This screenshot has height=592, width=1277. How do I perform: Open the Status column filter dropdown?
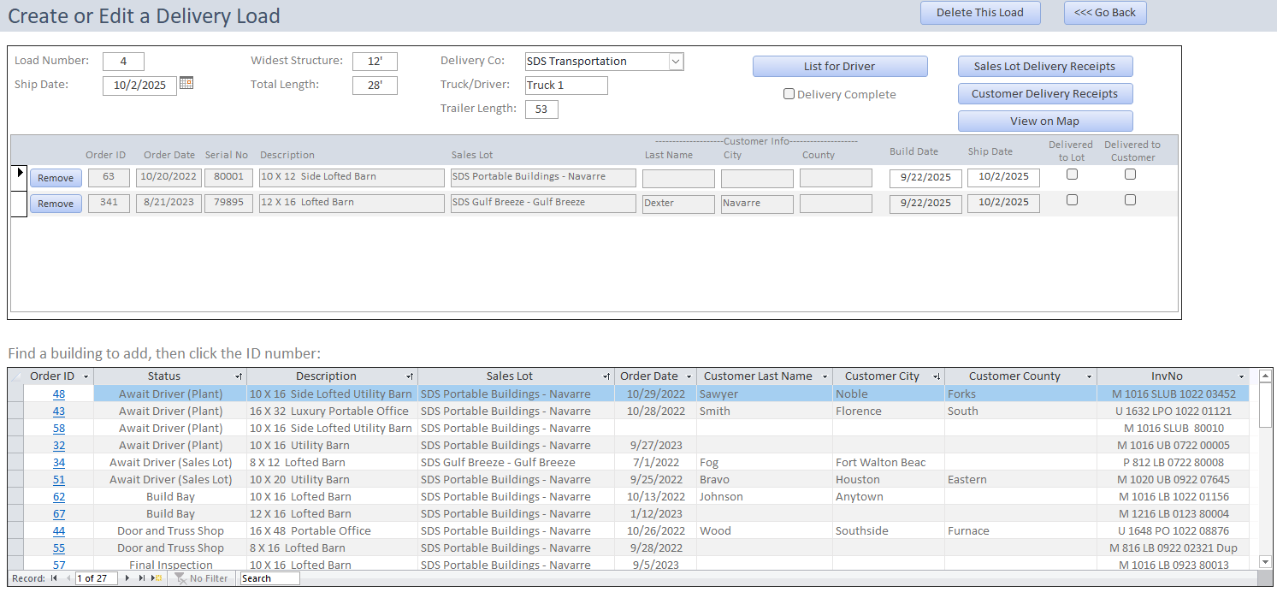pyautogui.click(x=238, y=376)
